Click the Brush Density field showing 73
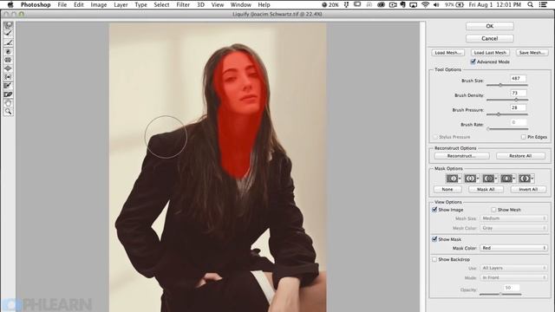Viewport: 555px width, 312px height. click(x=518, y=93)
